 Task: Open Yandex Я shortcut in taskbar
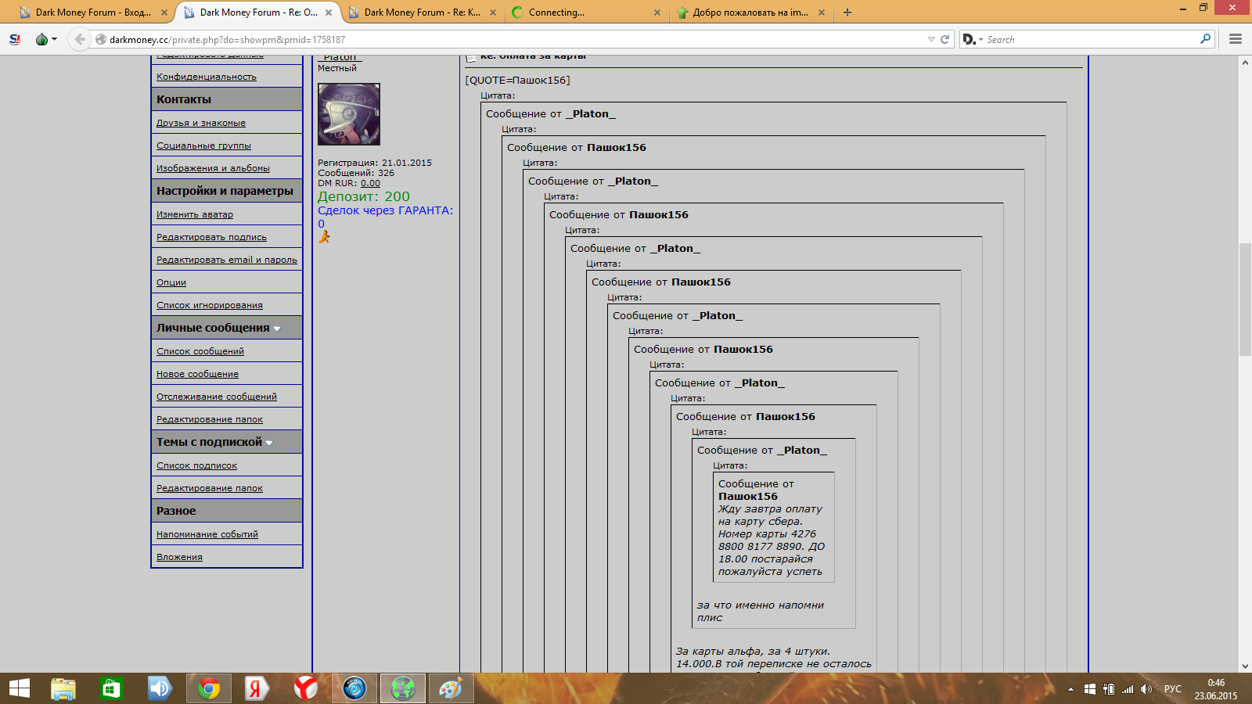point(257,688)
